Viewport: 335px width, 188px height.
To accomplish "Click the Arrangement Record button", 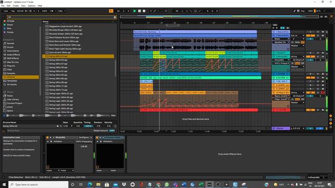I will (x=144, y=11).
